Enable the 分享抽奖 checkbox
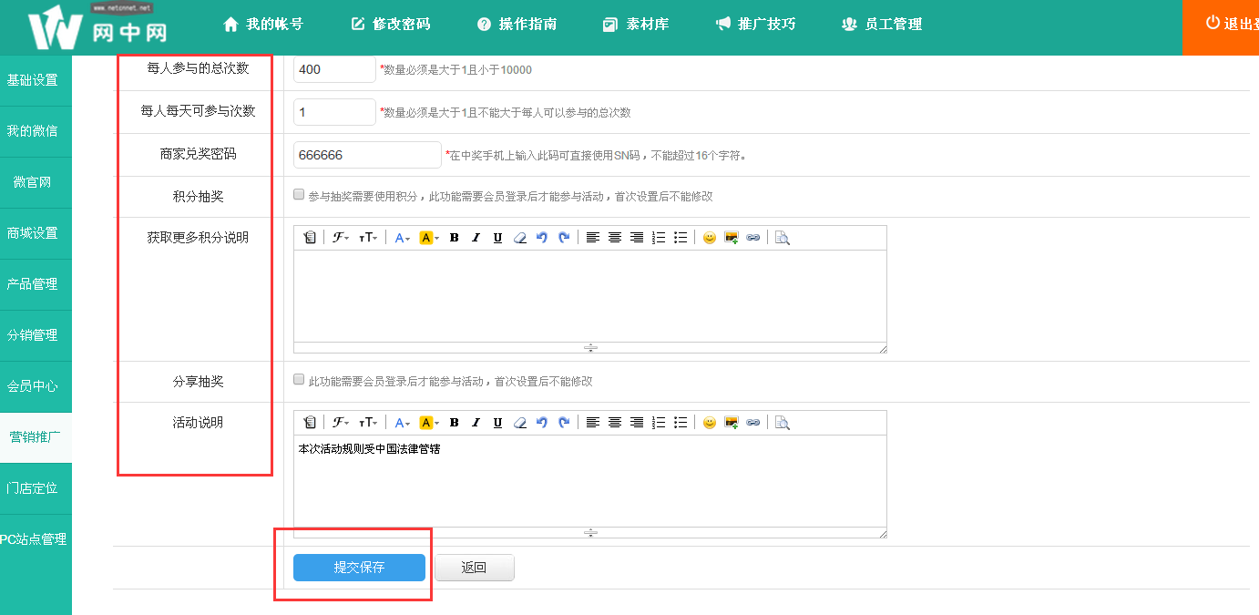 (x=299, y=379)
